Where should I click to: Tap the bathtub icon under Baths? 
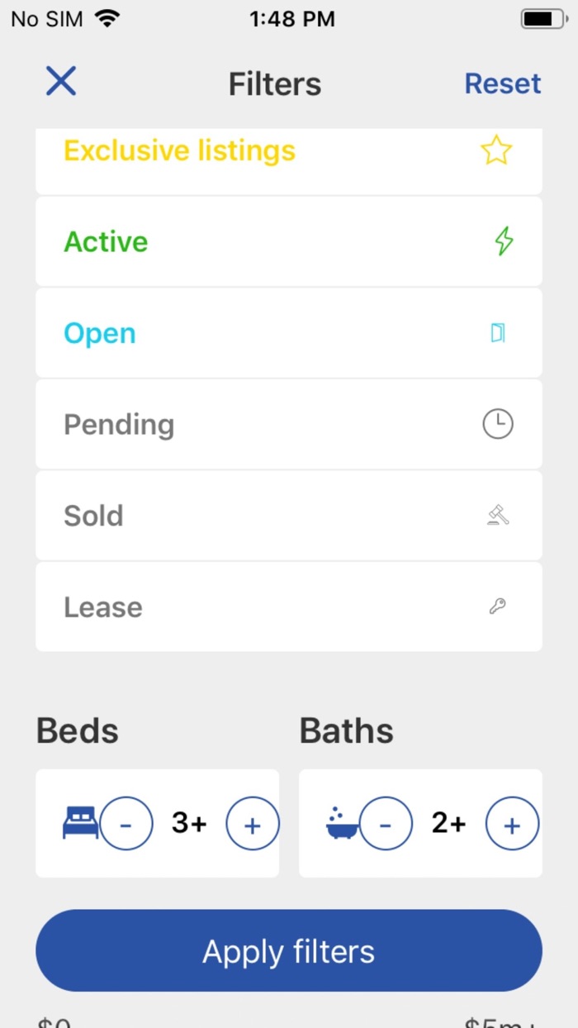point(342,824)
